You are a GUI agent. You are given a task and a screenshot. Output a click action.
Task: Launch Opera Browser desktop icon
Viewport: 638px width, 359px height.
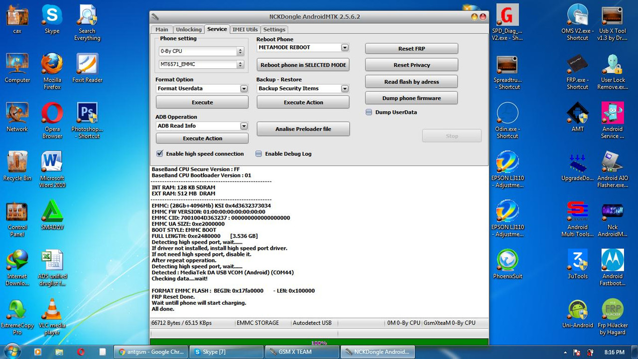pos(52,121)
